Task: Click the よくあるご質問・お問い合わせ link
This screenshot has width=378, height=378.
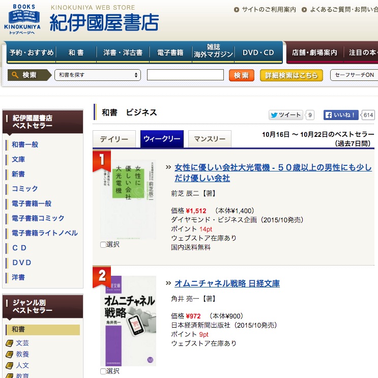Action: coord(344,10)
